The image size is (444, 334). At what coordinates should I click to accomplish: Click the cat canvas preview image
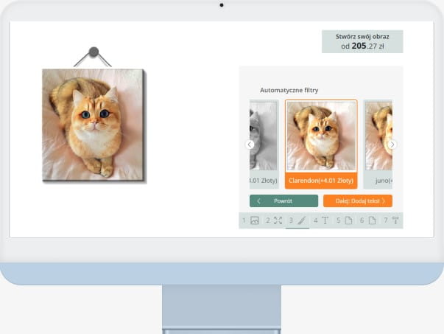(x=94, y=124)
